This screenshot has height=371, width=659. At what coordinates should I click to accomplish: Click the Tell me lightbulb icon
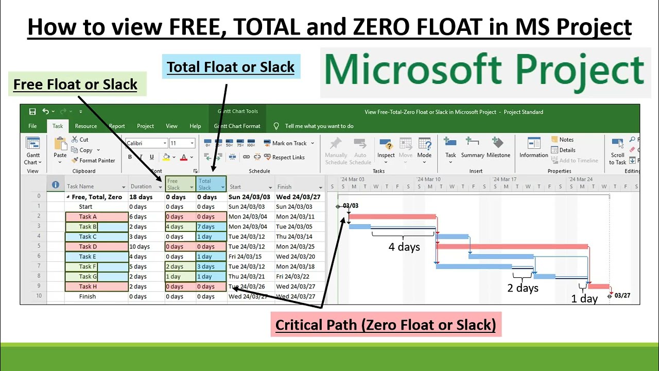coord(276,126)
